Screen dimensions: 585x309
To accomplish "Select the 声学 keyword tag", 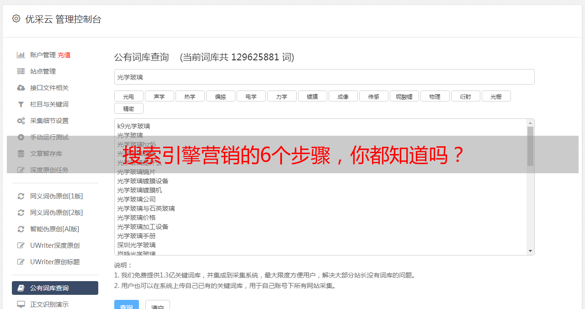I will click(x=160, y=96).
